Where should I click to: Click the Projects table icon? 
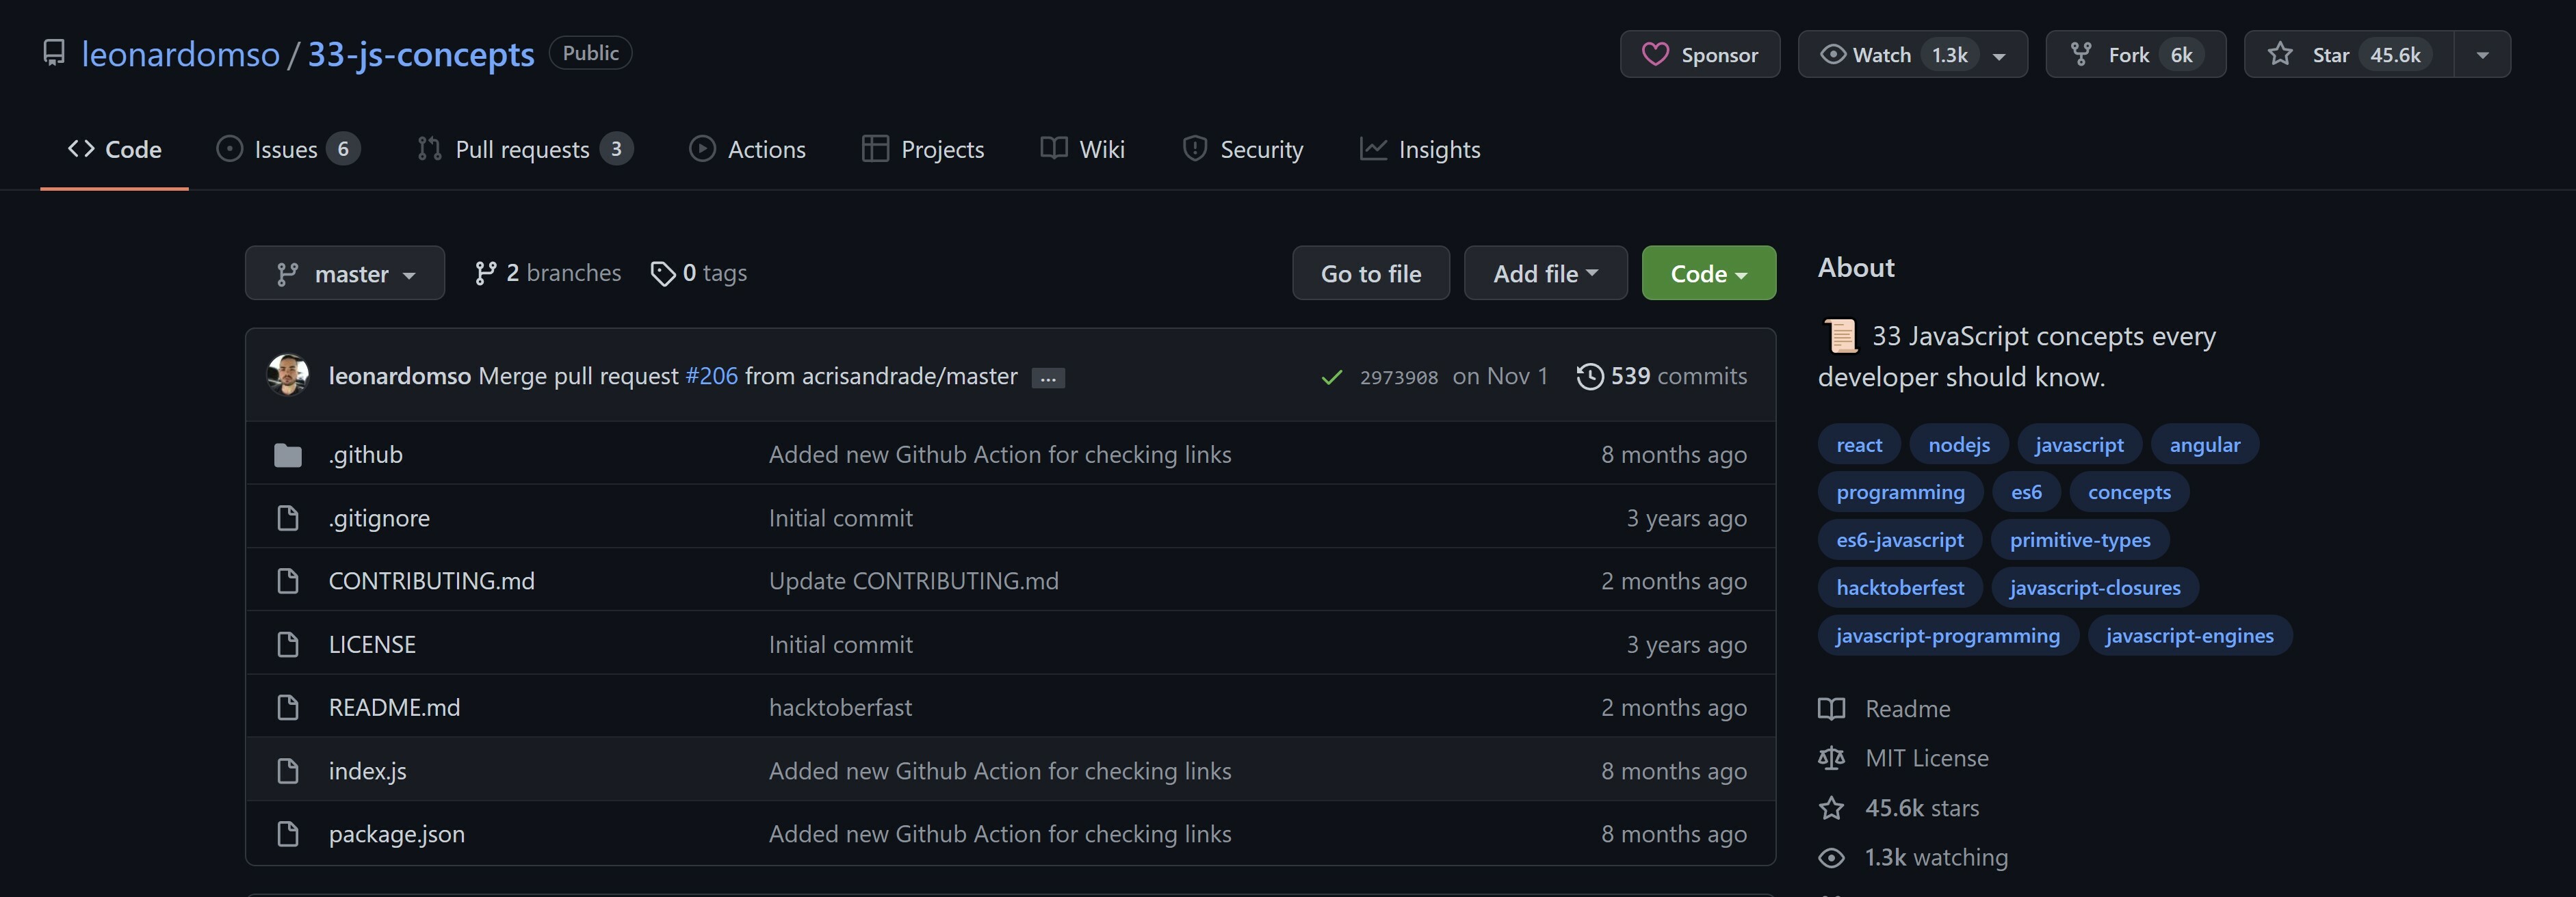click(875, 149)
